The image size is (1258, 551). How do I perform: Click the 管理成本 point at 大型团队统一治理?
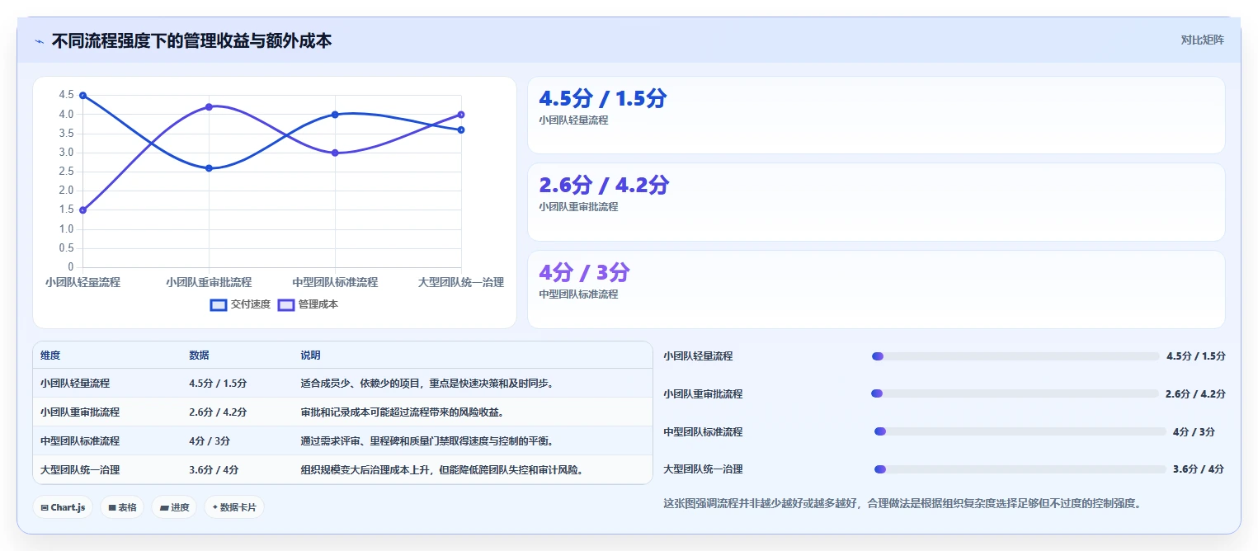coord(461,115)
